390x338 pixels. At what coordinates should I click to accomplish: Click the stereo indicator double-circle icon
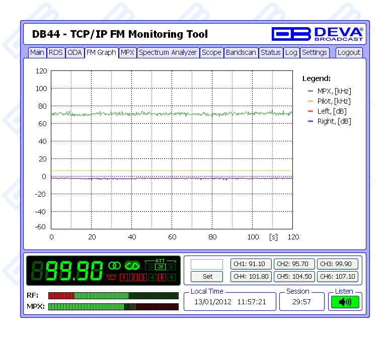[x=114, y=265]
